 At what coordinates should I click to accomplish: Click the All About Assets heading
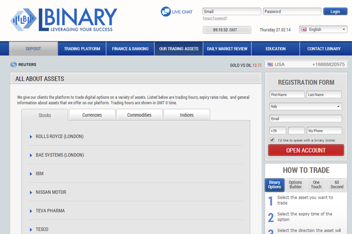(x=40, y=79)
